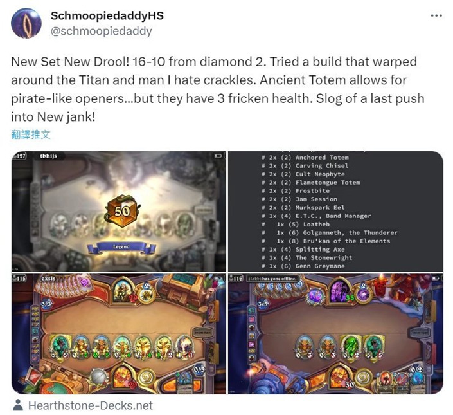453x415 pixels.
Task: Click the E.T.C., Band Manager list entry
Action: coord(316,216)
